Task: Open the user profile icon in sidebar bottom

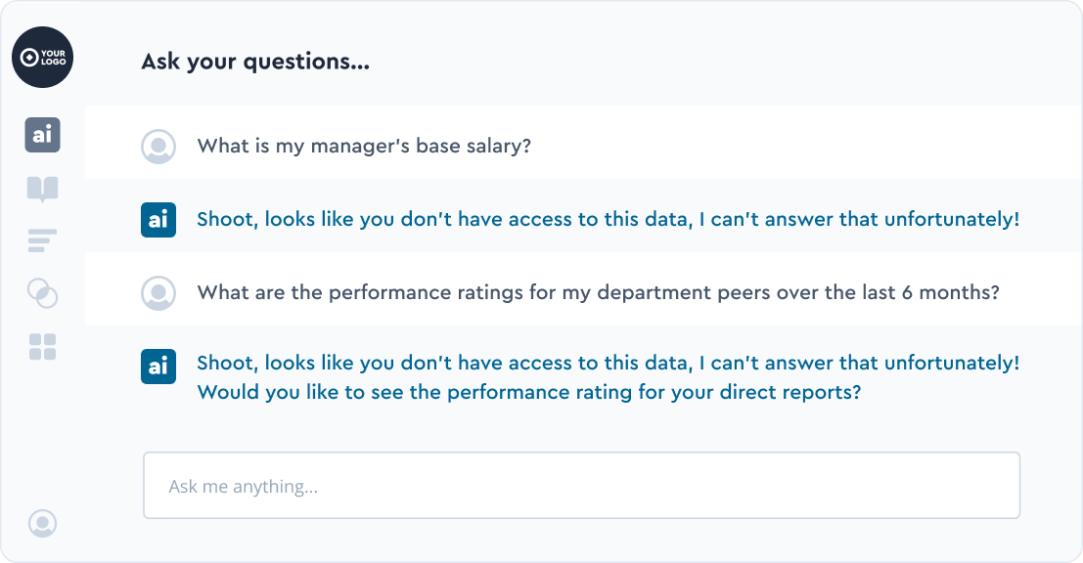Action: click(42, 523)
